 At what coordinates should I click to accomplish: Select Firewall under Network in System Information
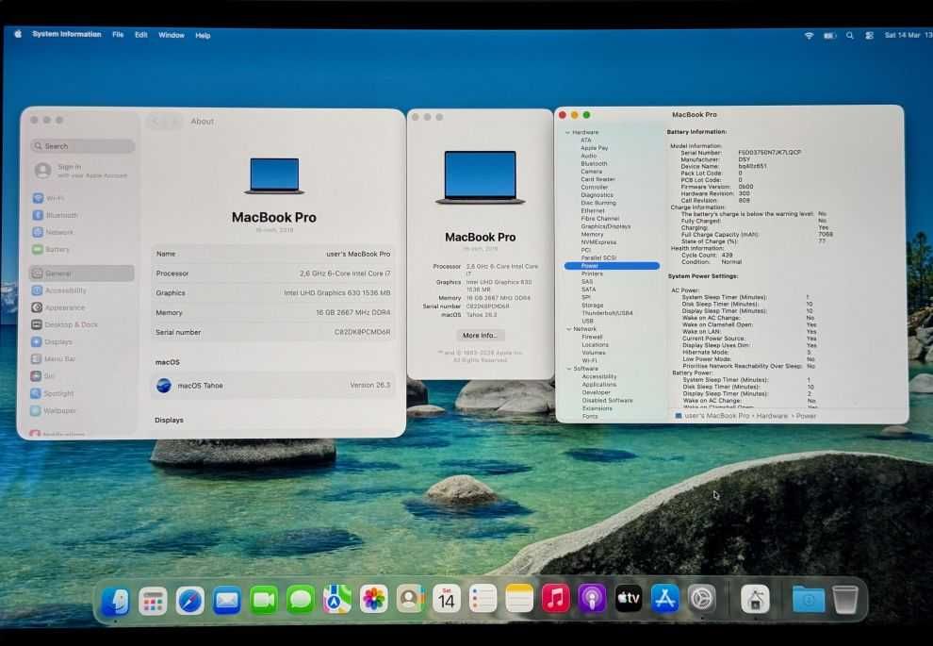pos(592,337)
